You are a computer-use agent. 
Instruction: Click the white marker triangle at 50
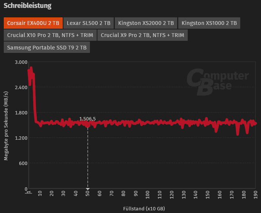tap(88, 189)
